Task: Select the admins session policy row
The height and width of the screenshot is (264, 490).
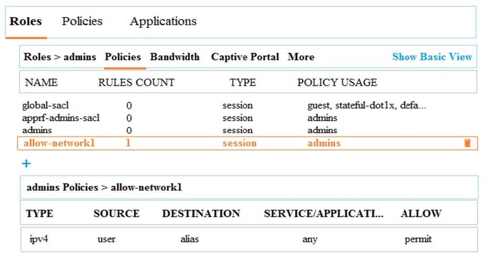Action: click(37, 130)
